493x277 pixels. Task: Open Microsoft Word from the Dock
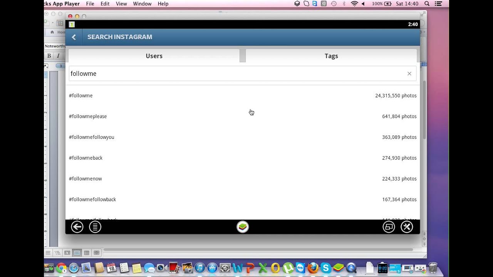pos(238,268)
